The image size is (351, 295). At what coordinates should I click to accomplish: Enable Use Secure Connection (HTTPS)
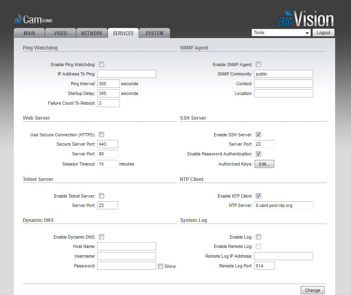[101, 134]
